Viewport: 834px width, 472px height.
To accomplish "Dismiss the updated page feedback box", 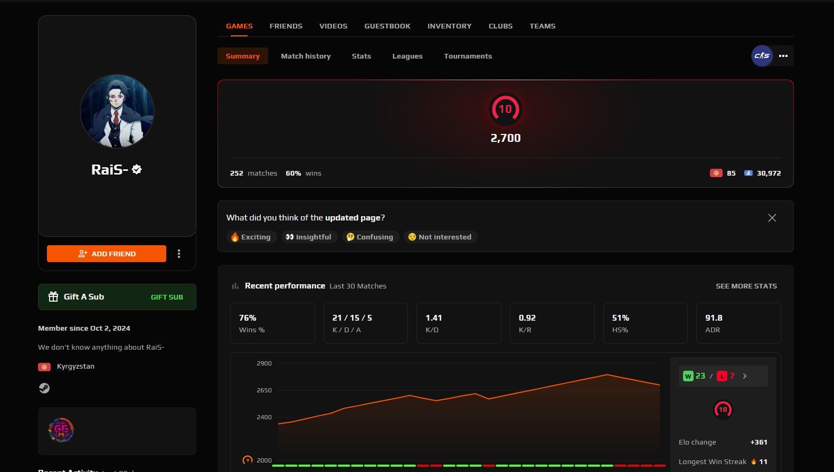I will [x=772, y=218].
